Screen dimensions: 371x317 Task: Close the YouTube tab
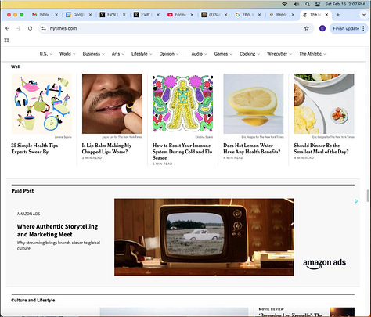192,15
